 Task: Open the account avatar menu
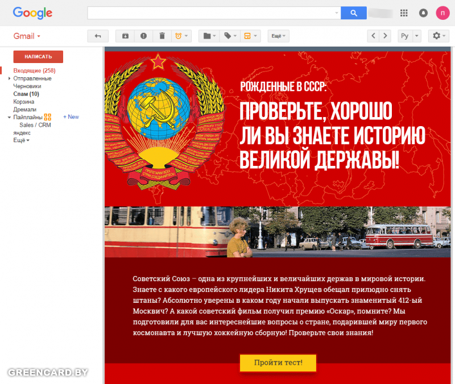point(442,13)
